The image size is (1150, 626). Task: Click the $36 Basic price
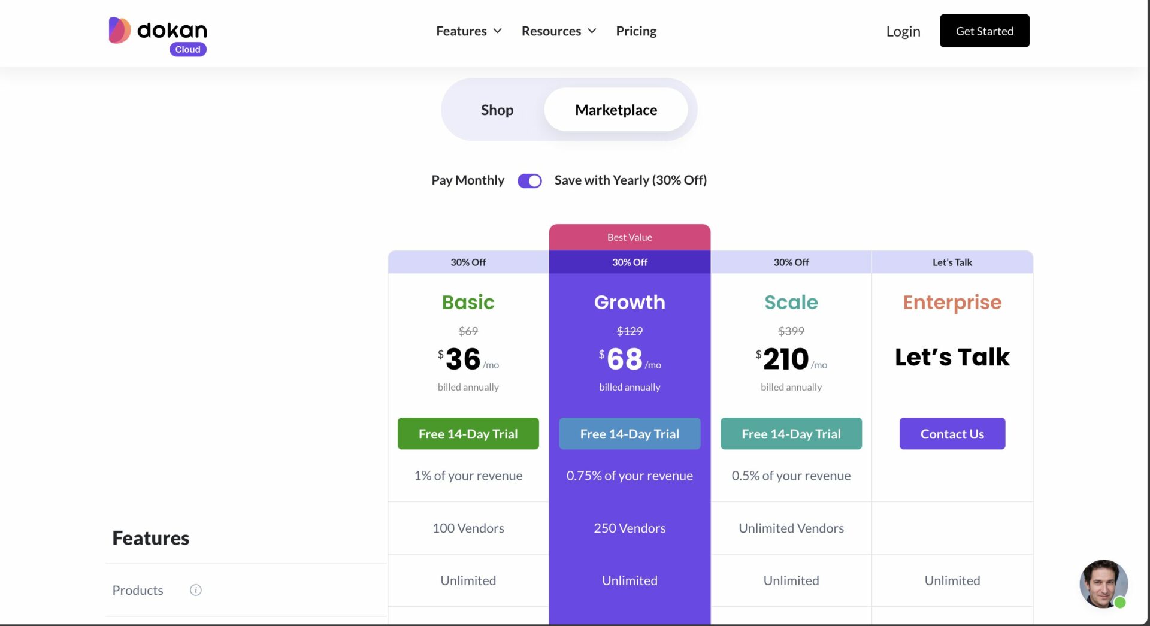(x=468, y=359)
